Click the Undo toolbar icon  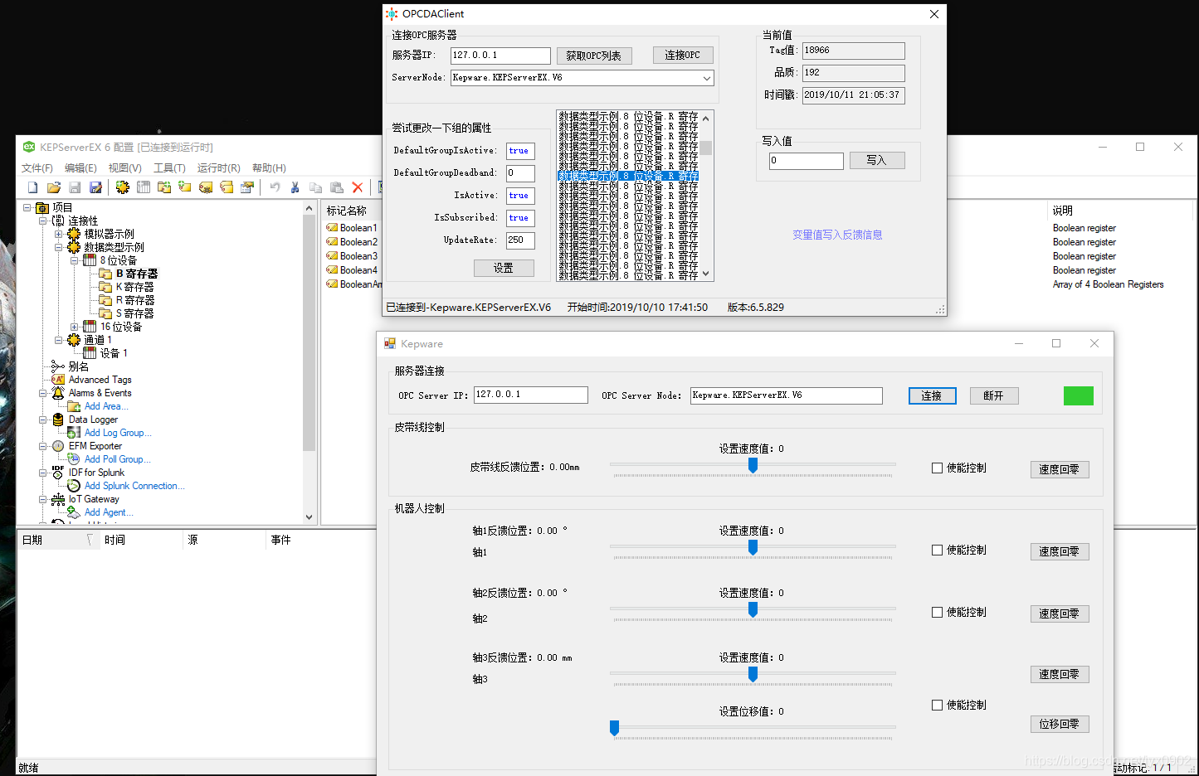point(274,187)
